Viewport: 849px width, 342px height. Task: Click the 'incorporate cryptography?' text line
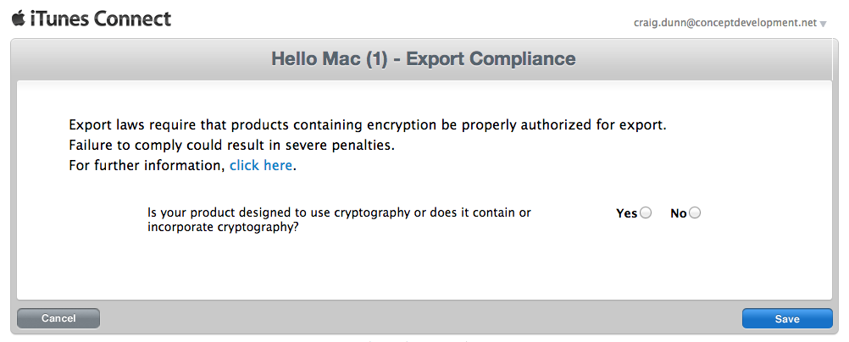(x=224, y=227)
